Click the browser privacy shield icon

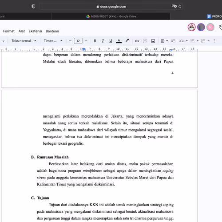[33, 6]
